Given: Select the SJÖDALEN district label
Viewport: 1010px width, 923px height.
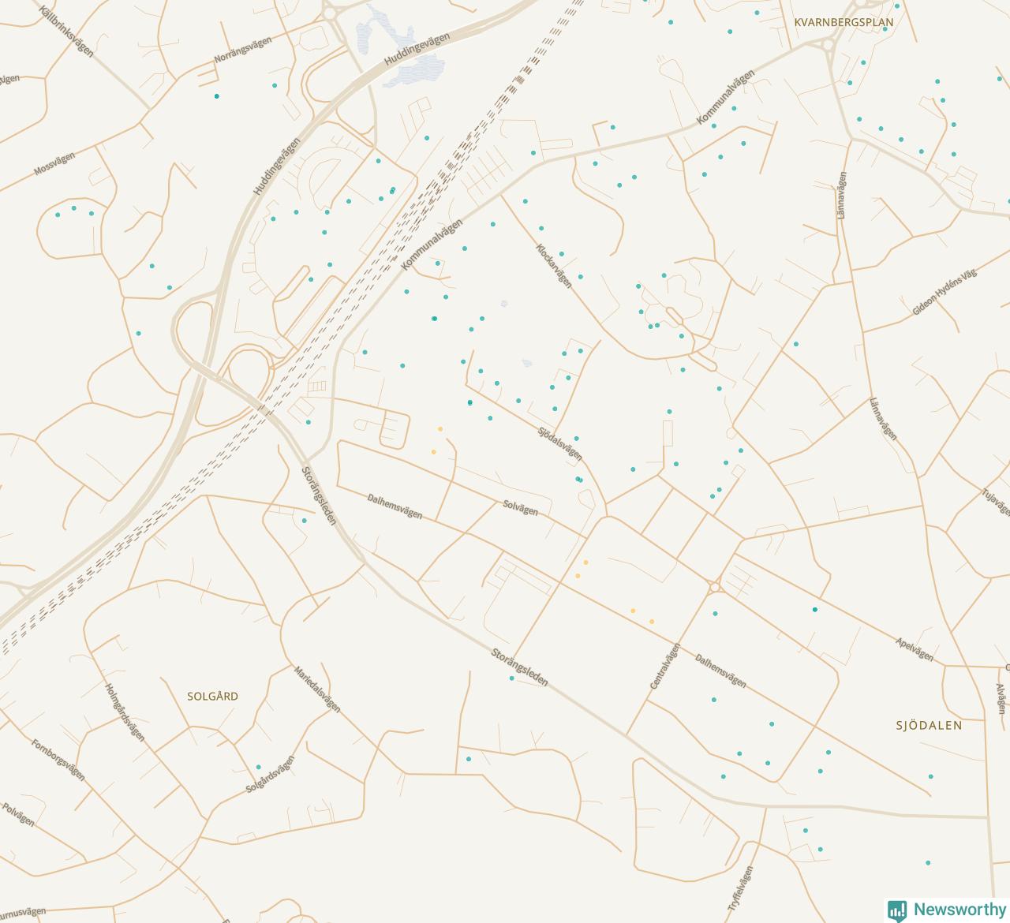Looking at the screenshot, I should (929, 725).
